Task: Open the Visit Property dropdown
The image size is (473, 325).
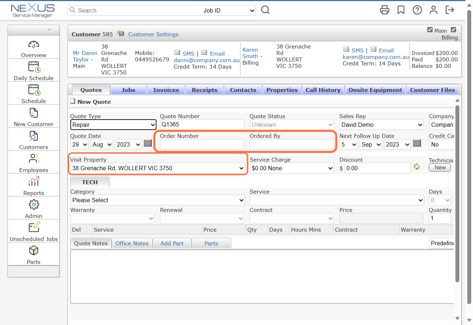Action: tap(158, 168)
